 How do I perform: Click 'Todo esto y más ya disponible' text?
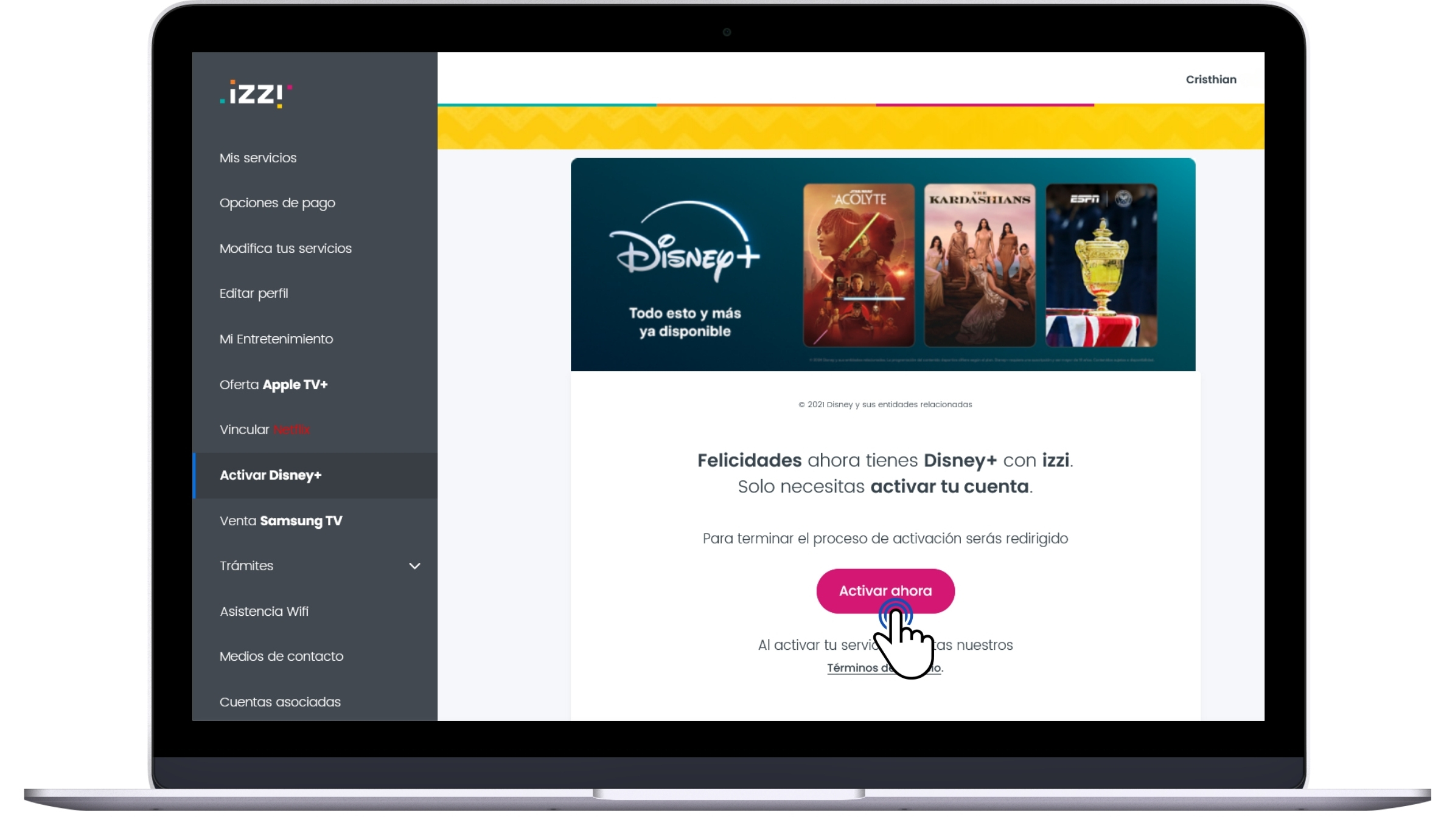tap(685, 322)
